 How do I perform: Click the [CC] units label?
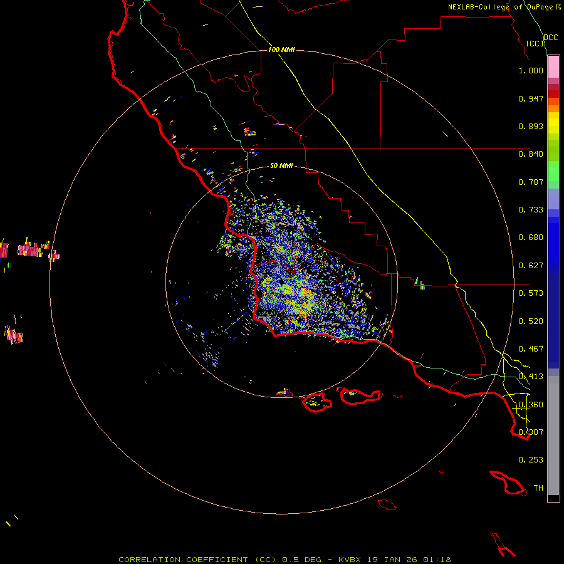click(x=535, y=43)
